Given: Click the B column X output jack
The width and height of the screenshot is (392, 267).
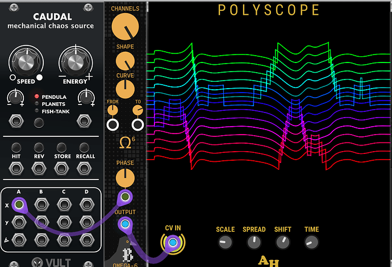Looking at the screenshot, I should (41, 205).
